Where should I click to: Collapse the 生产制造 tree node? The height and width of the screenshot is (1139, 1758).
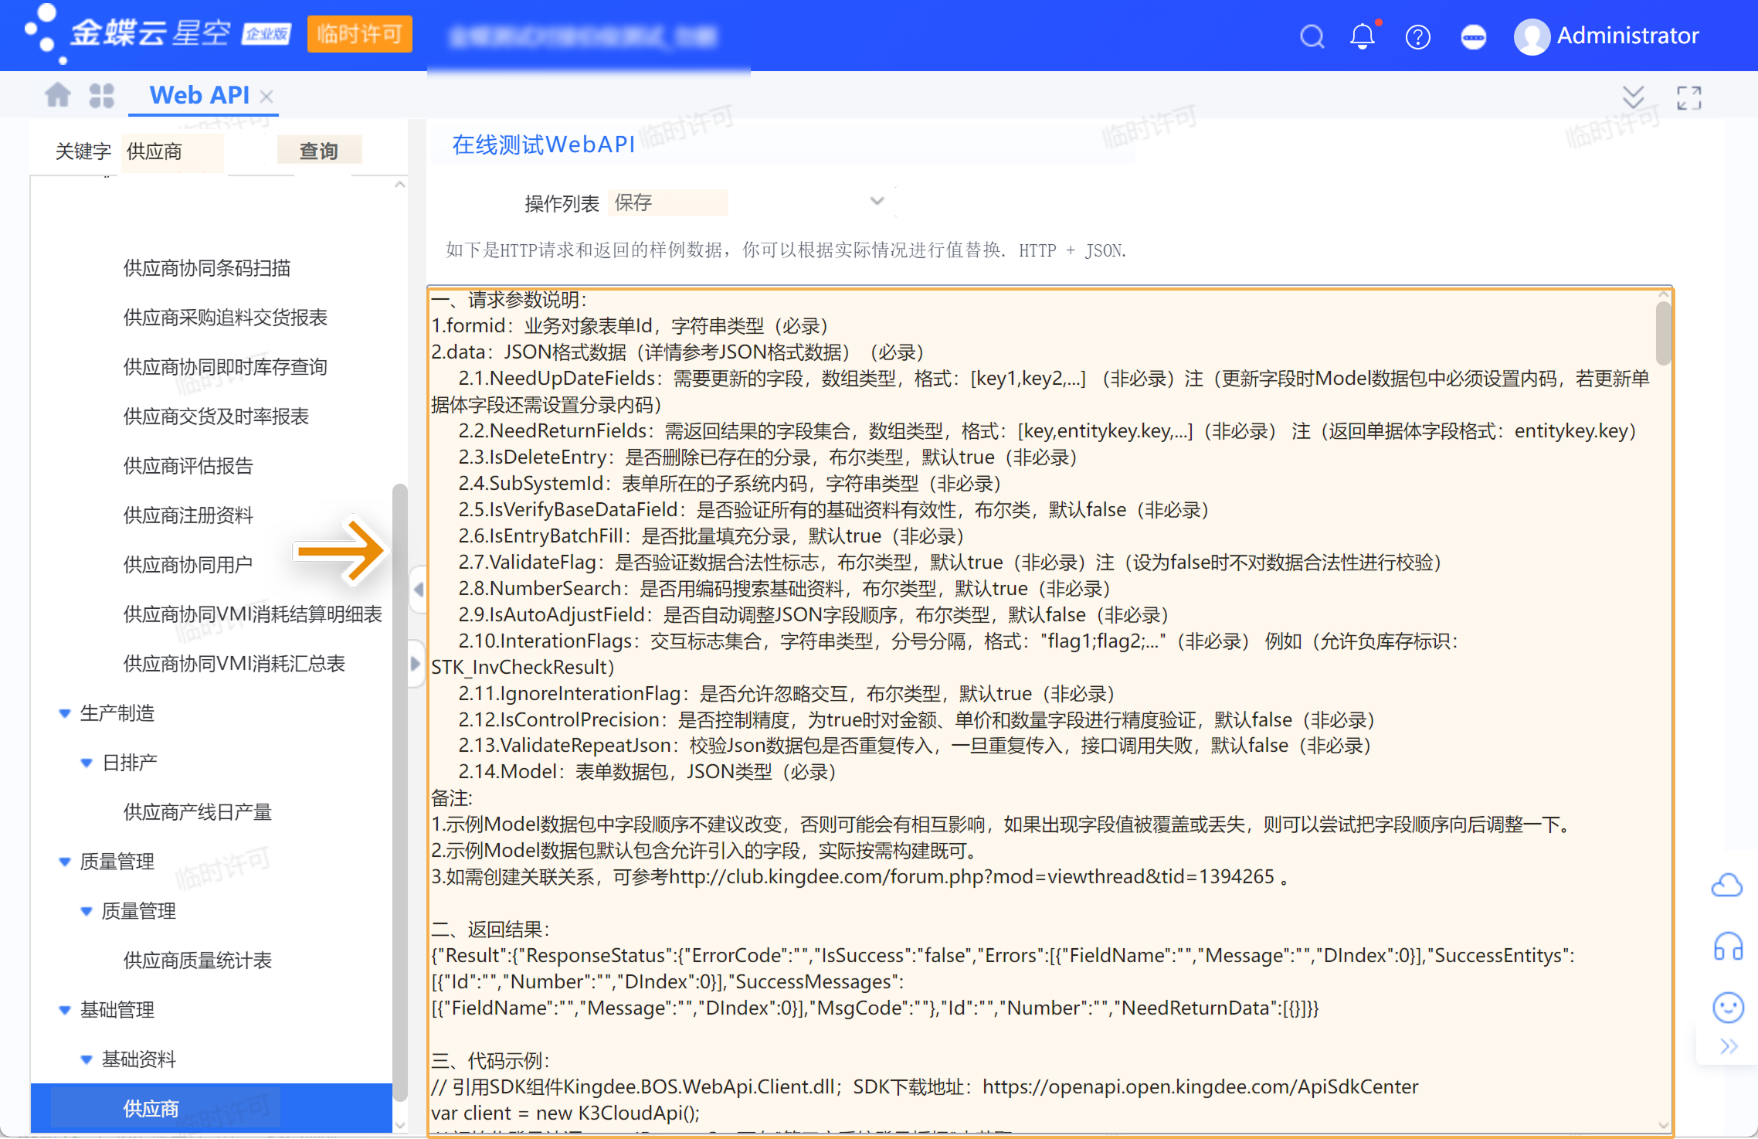tap(65, 713)
